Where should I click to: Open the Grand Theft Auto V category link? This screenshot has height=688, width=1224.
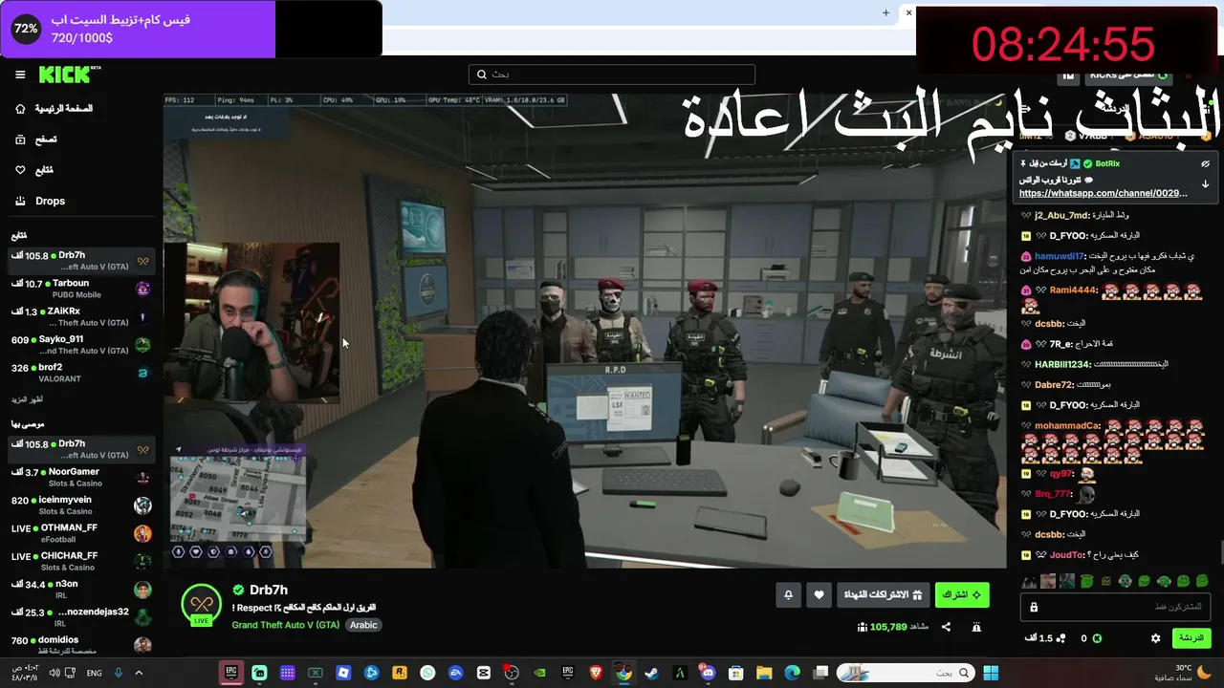(x=286, y=625)
